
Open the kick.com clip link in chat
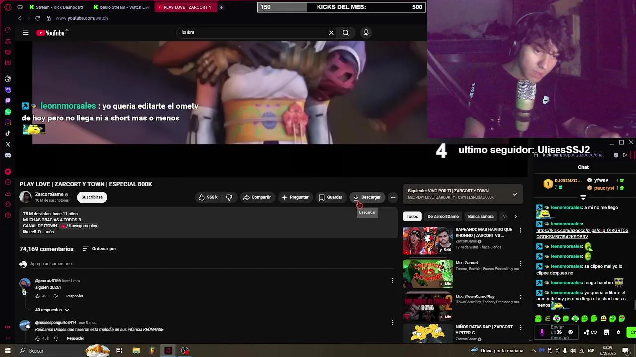[x=582, y=234]
